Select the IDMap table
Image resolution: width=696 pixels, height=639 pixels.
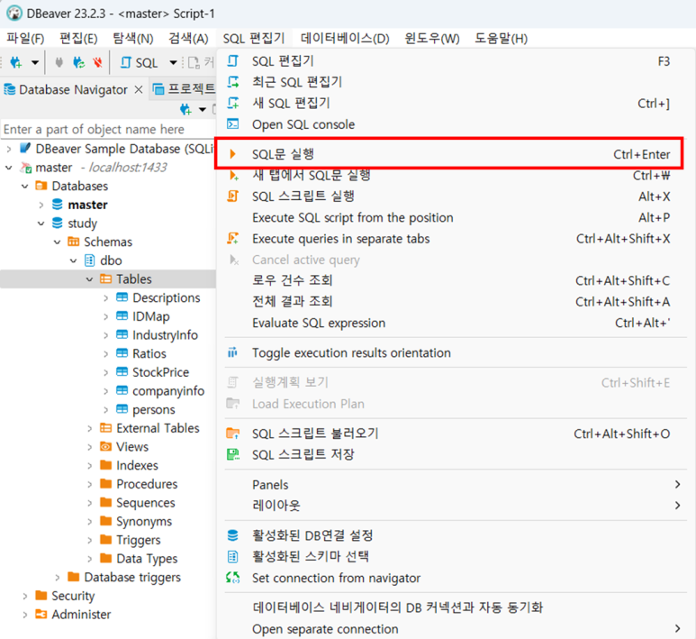(151, 316)
